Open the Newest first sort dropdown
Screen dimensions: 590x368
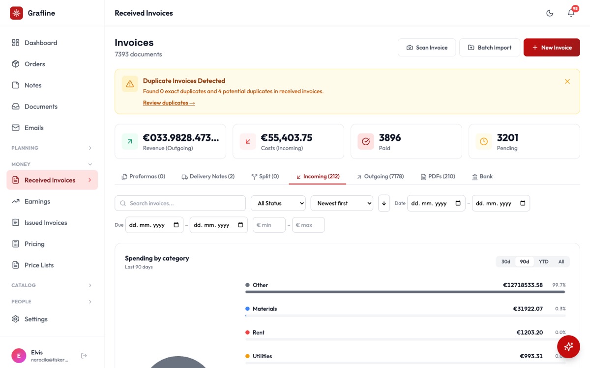(x=342, y=203)
